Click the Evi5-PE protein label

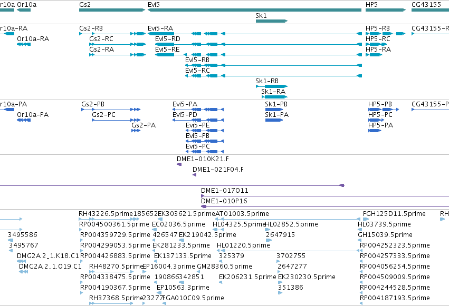[x=198, y=125]
